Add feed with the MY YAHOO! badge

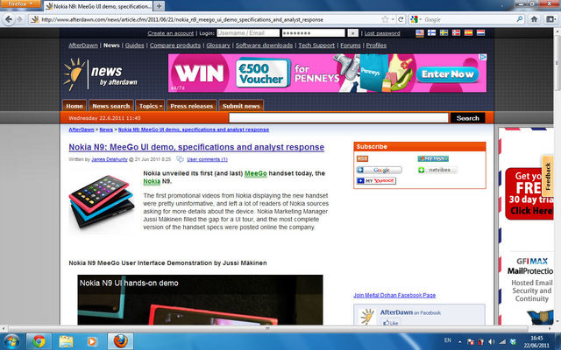376,181
